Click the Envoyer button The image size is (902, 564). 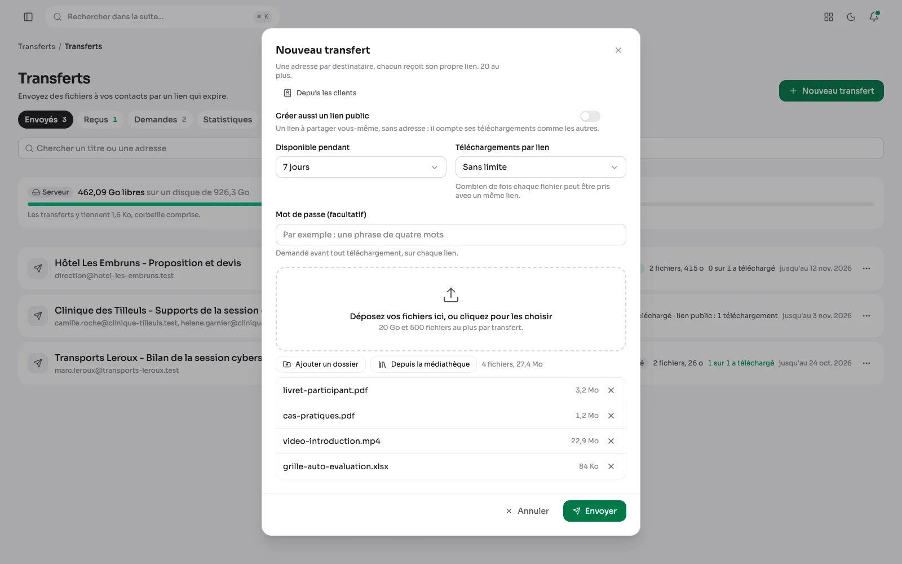pos(594,511)
